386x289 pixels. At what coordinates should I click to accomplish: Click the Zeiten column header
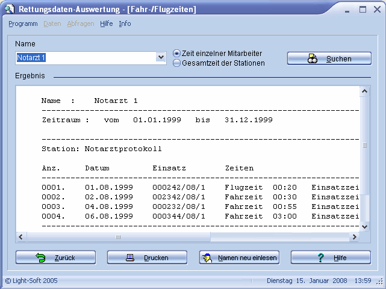point(239,168)
